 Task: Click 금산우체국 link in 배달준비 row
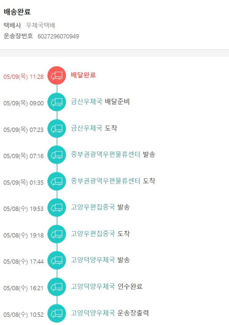click(x=86, y=102)
